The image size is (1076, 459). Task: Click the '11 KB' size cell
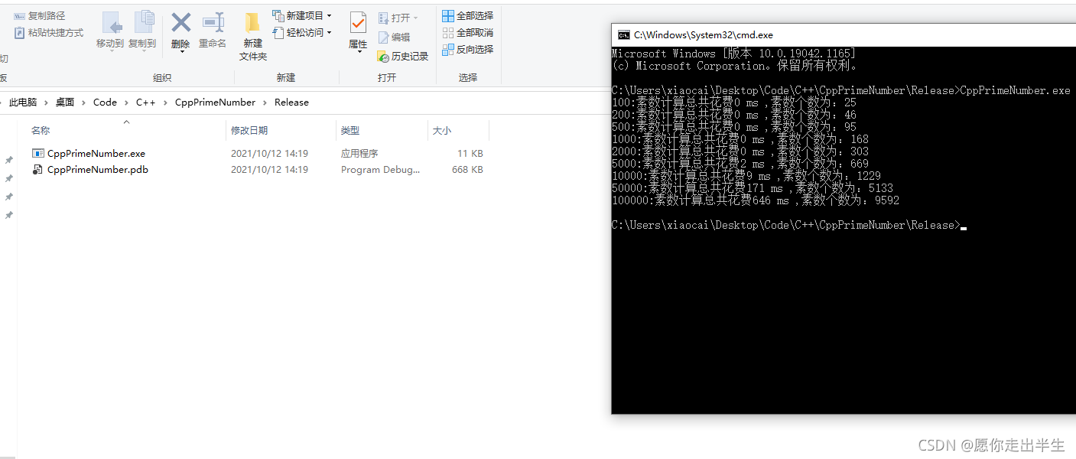(x=470, y=153)
